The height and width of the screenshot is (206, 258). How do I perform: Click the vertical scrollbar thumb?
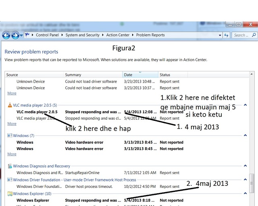click(252, 183)
